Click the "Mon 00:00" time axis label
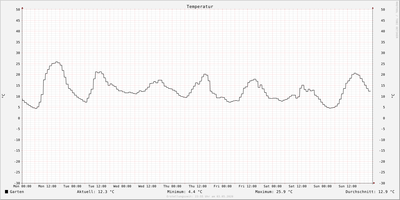Screen dimensions: 400x200 [22, 186]
